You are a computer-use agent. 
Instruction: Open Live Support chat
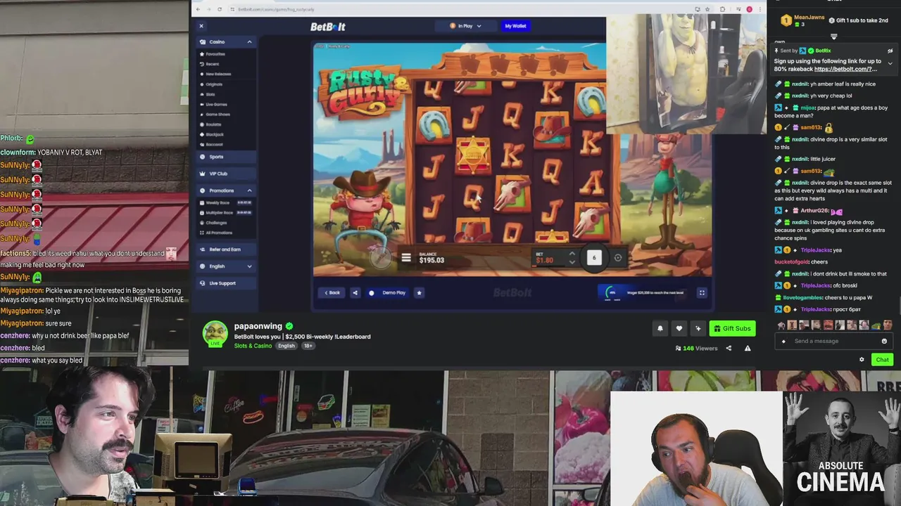(x=226, y=283)
